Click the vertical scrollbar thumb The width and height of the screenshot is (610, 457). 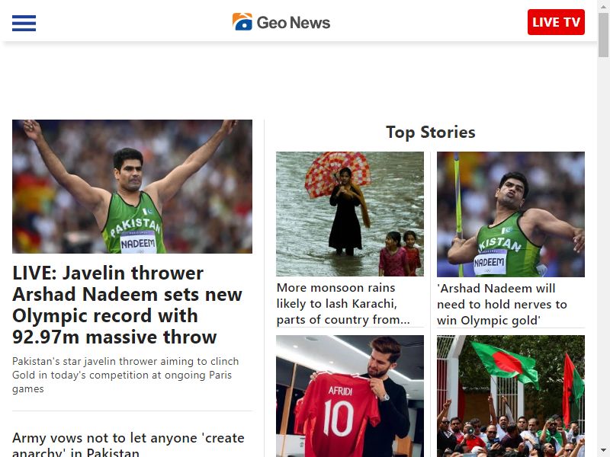[603, 34]
